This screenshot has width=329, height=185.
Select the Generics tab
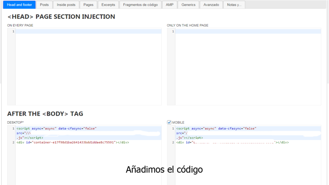click(x=188, y=4)
